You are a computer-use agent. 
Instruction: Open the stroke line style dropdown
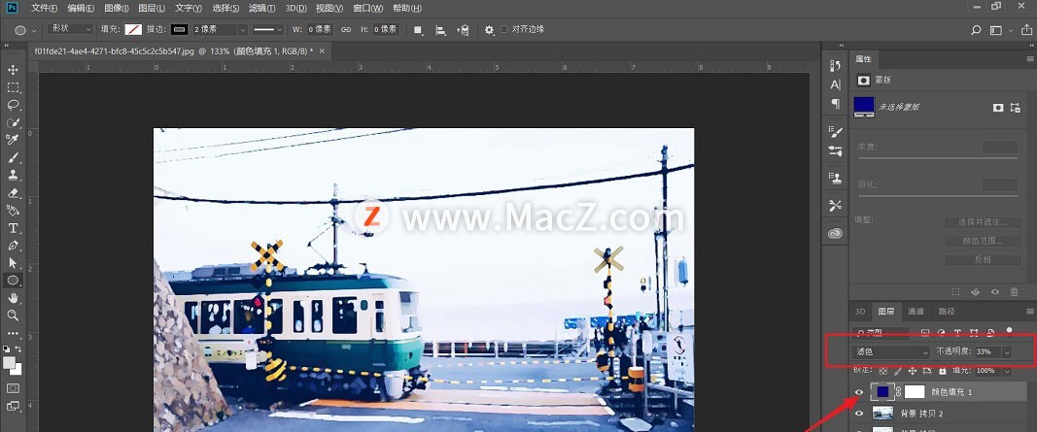[268, 30]
